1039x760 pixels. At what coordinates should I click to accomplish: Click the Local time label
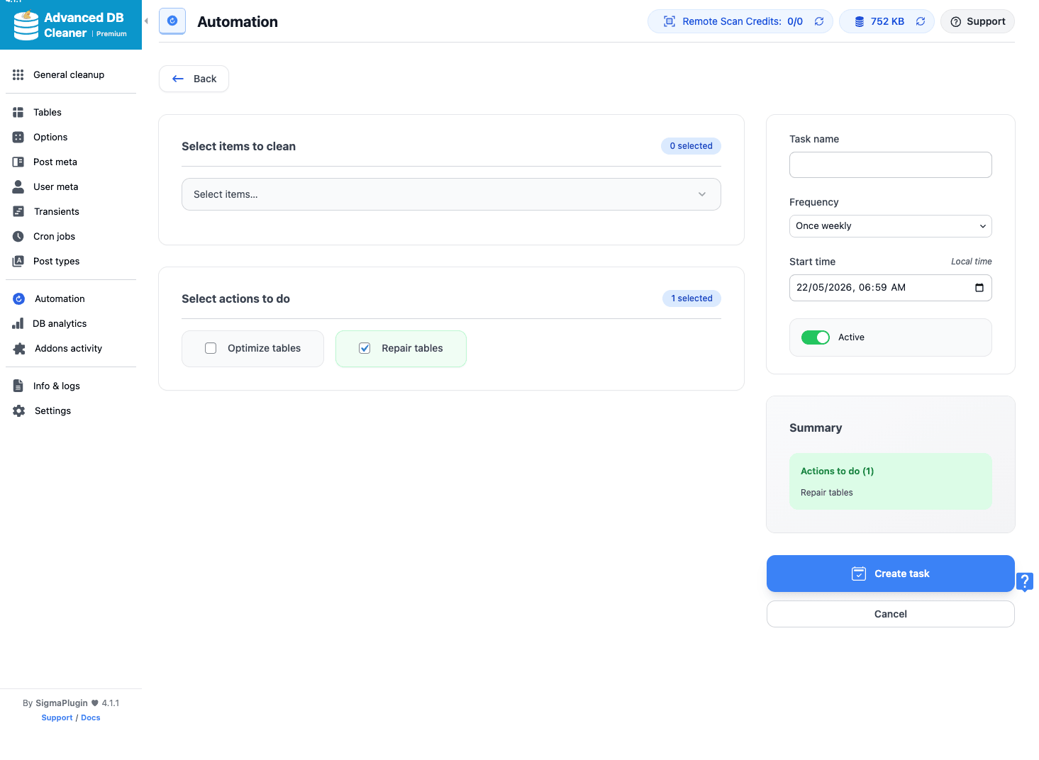(971, 262)
